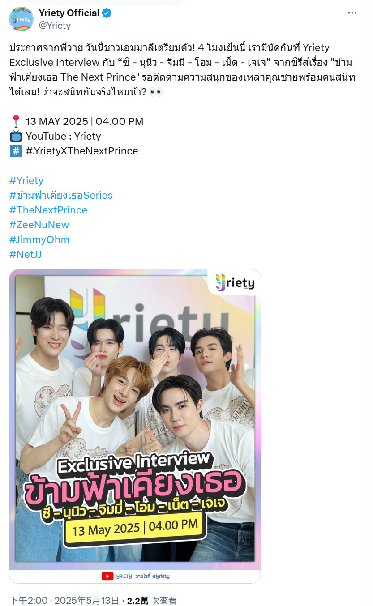Image resolution: width=373 pixels, height=606 pixels.
Task: Open the #JimmyOhm hashtag
Action: (x=39, y=239)
